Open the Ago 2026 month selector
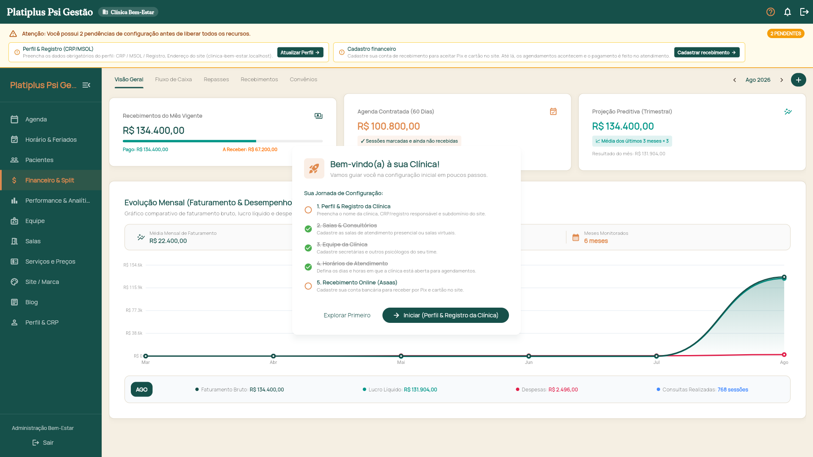This screenshot has height=457, width=813. 758,80
